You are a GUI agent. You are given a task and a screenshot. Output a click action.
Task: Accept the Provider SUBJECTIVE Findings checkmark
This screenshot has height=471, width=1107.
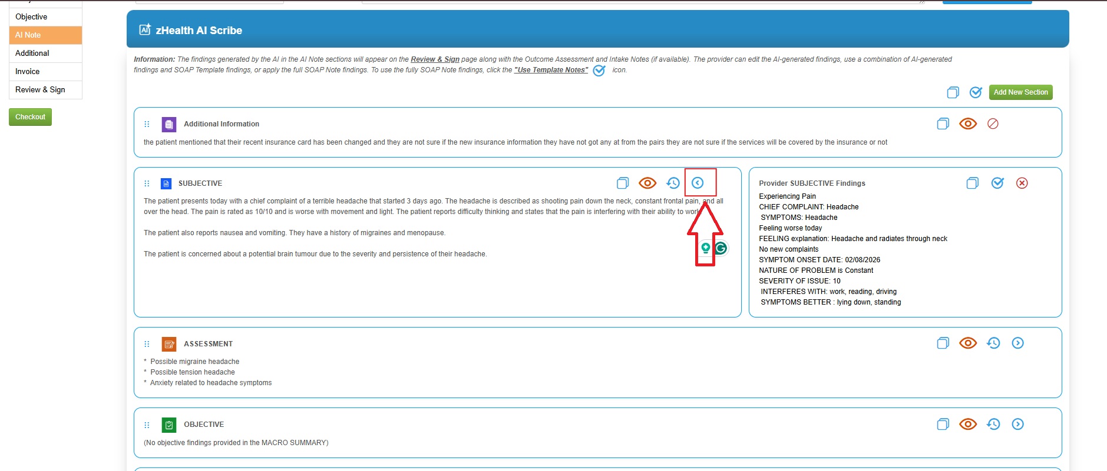pyautogui.click(x=997, y=183)
